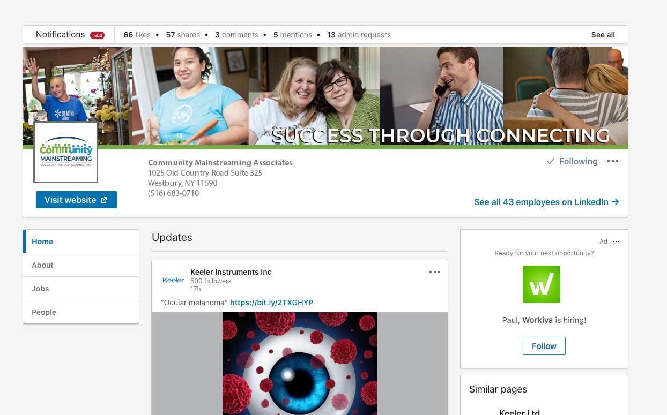Click the Community Mainstreaming Associates name
The image size is (667, 415).
coord(220,163)
